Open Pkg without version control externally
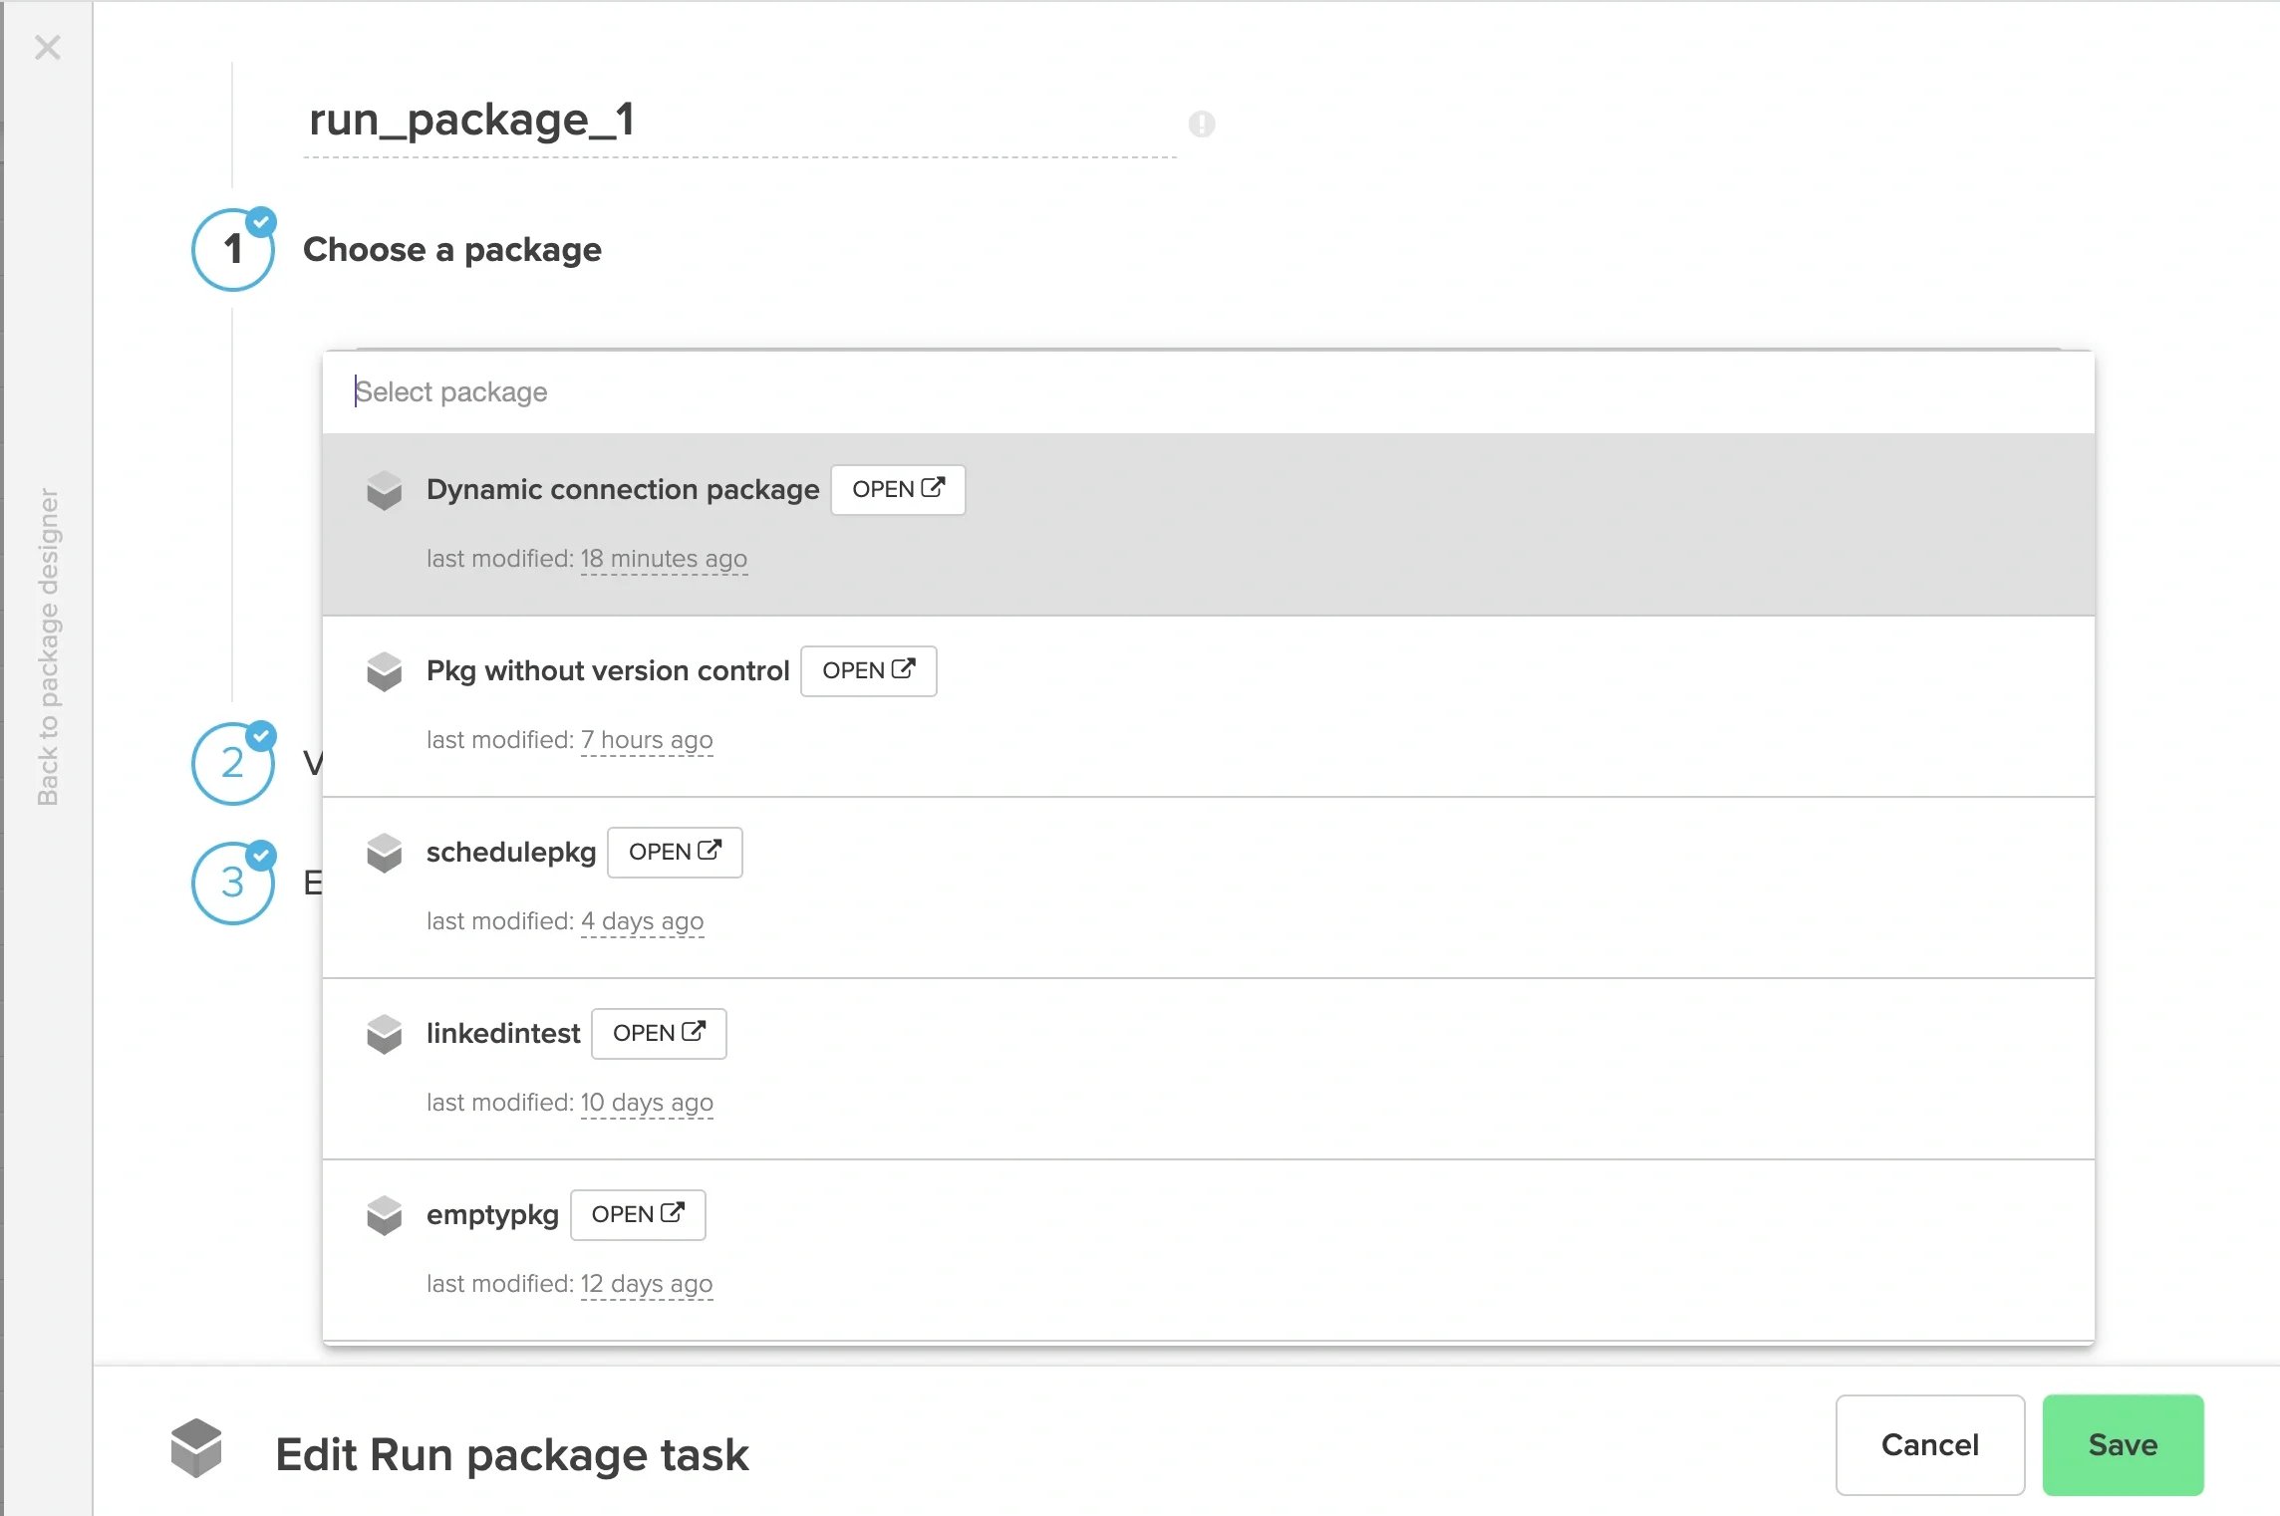 868,670
